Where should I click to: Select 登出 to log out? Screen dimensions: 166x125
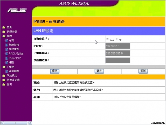click(9, 84)
